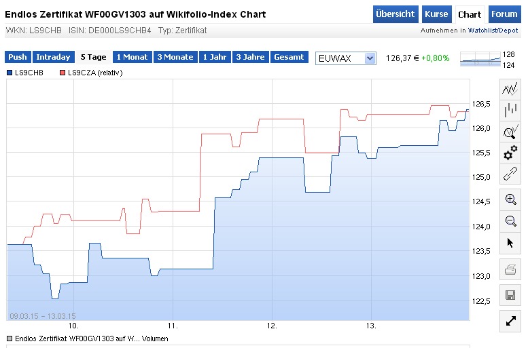
Task: Open the chart analysis magnifier icon
Action: click(510, 132)
